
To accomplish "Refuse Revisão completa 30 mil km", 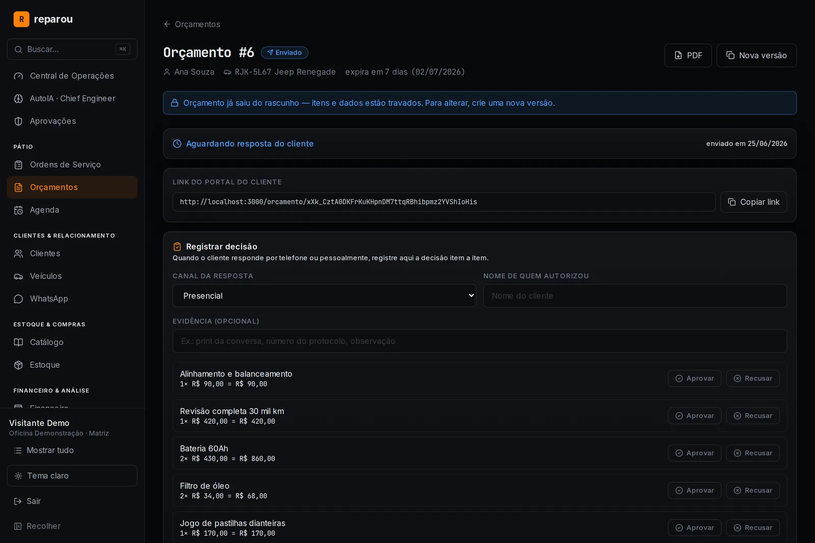I will coord(753,416).
